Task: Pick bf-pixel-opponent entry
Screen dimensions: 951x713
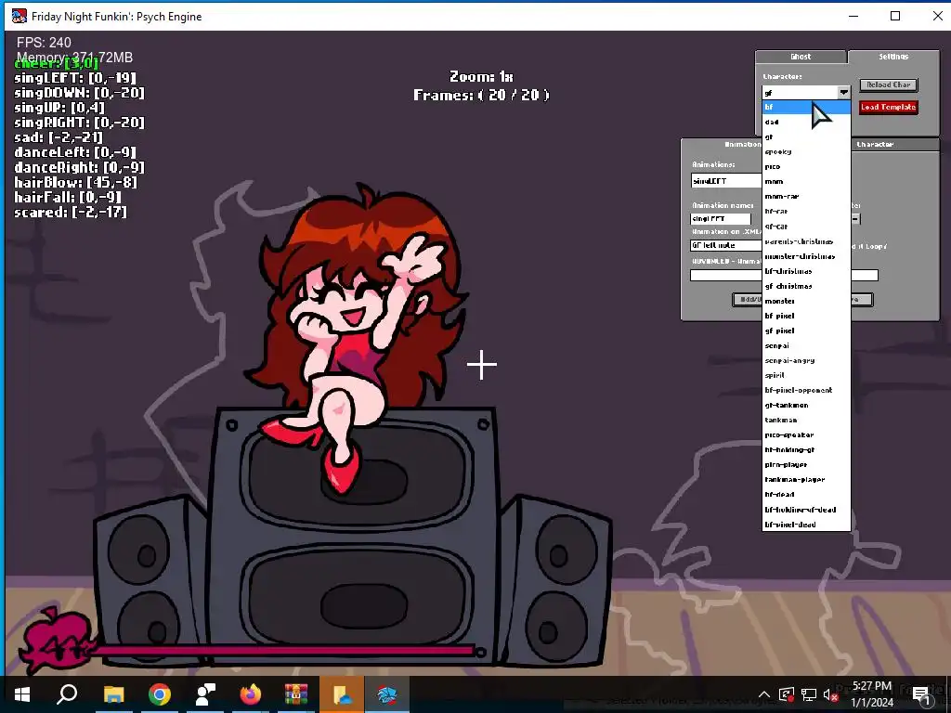Action: click(x=806, y=390)
